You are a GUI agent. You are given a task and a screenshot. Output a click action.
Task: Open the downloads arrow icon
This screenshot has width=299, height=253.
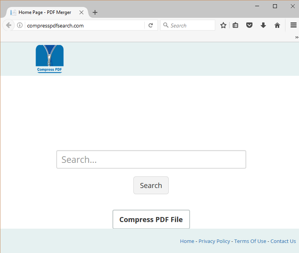(263, 25)
